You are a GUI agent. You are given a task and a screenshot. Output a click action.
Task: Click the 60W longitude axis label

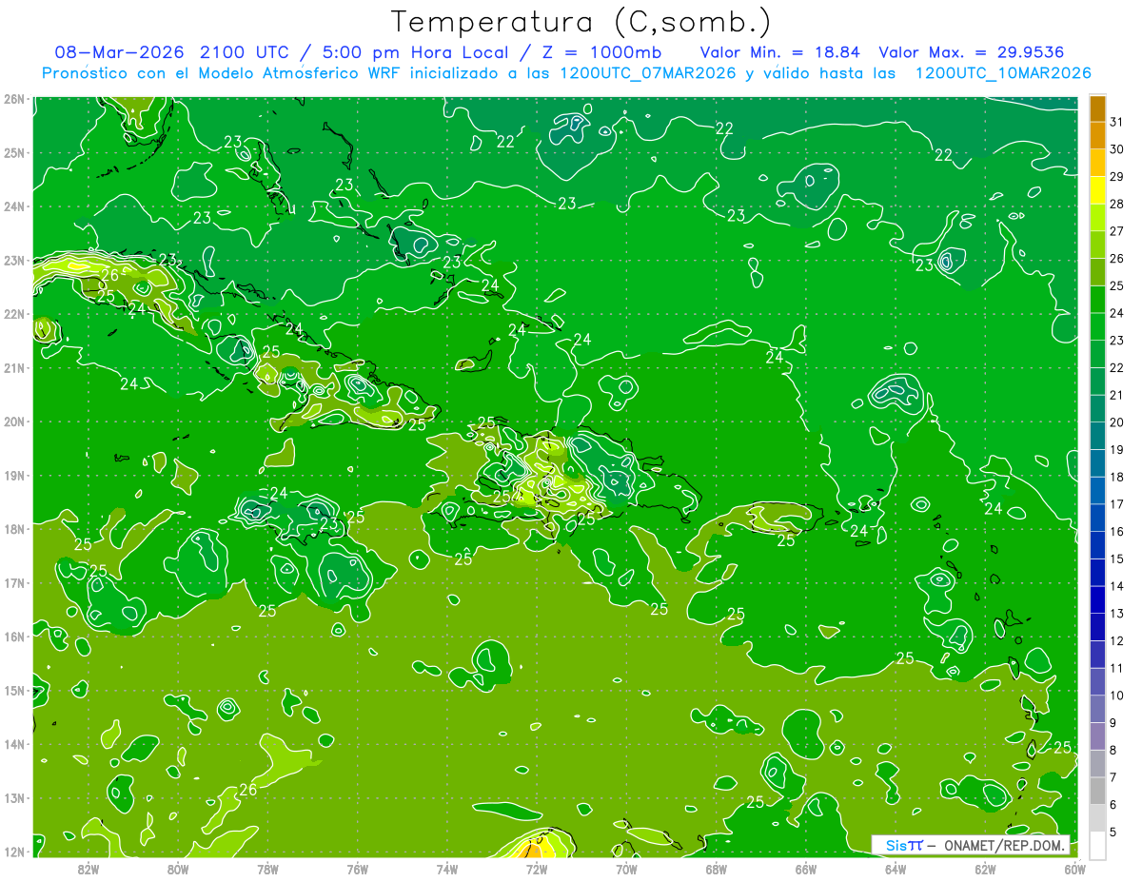[1074, 869]
